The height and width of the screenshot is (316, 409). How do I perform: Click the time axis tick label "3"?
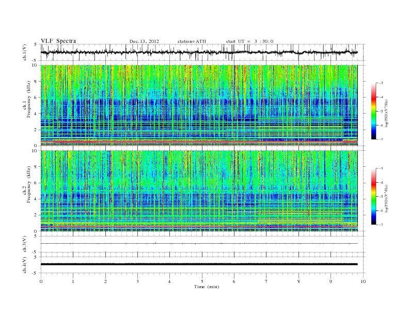point(137,281)
